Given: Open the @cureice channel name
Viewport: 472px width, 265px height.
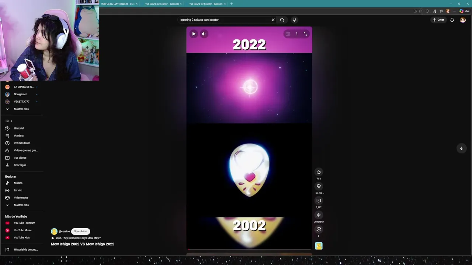Looking at the screenshot, I should point(64,232).
